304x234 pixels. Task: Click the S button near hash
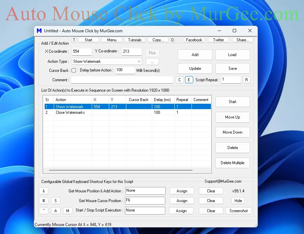[x=56, y=201]
